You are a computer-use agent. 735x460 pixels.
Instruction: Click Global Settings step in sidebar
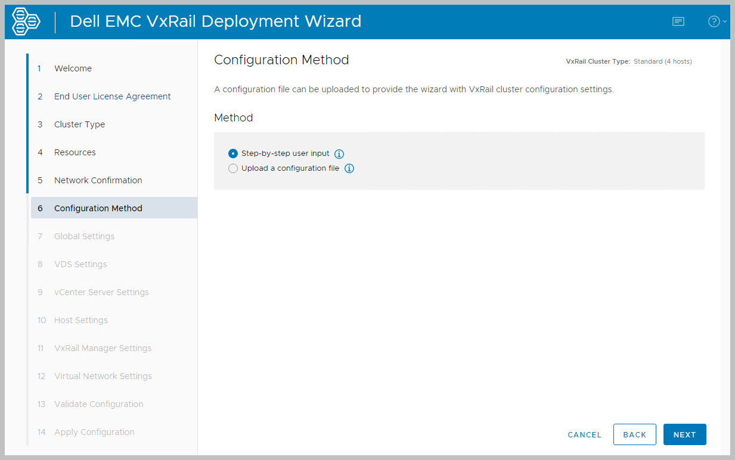click(x=84, y=236)
